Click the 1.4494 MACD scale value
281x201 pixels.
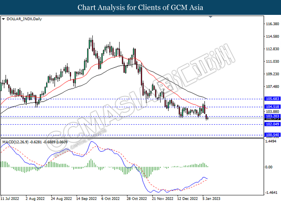tap(271, 142)
